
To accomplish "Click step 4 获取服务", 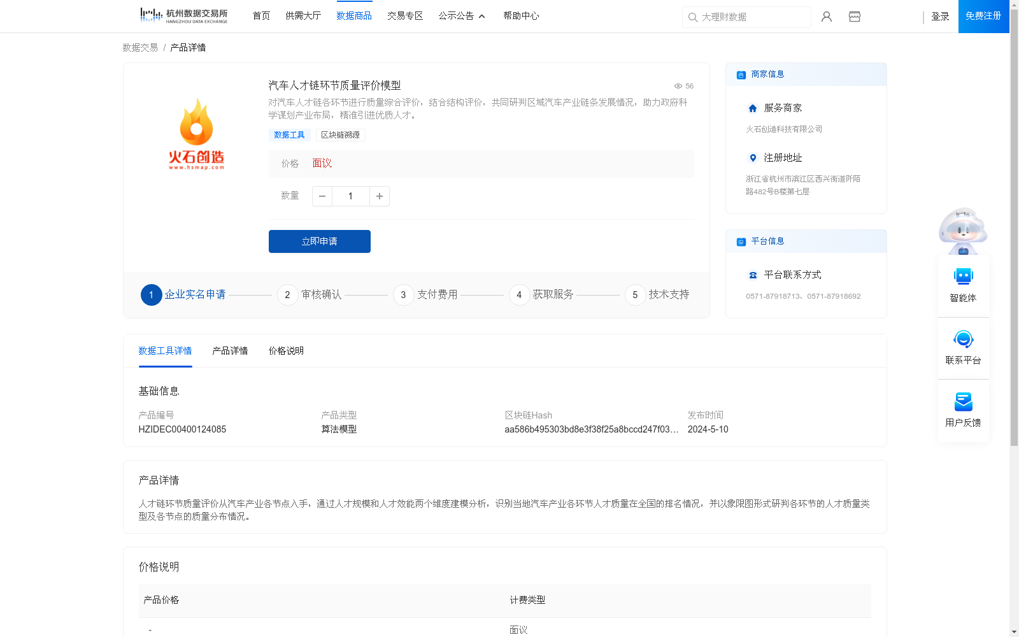I will tap(541, 295).
